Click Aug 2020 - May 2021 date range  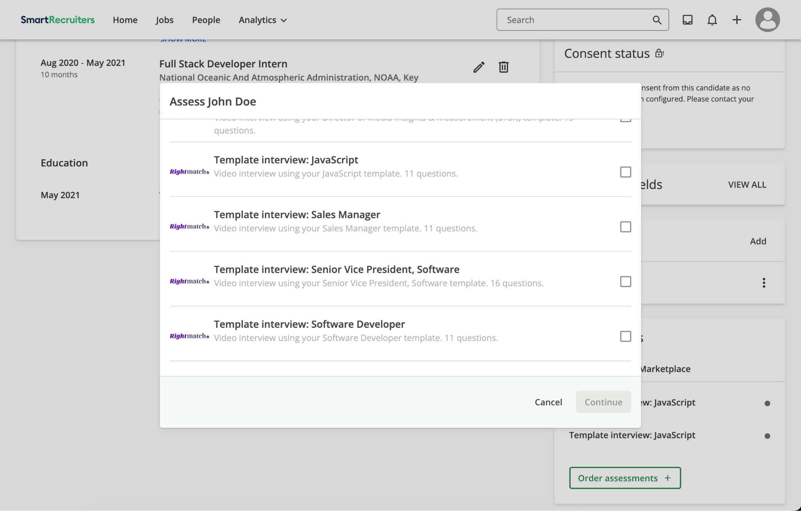pos(83,63)
